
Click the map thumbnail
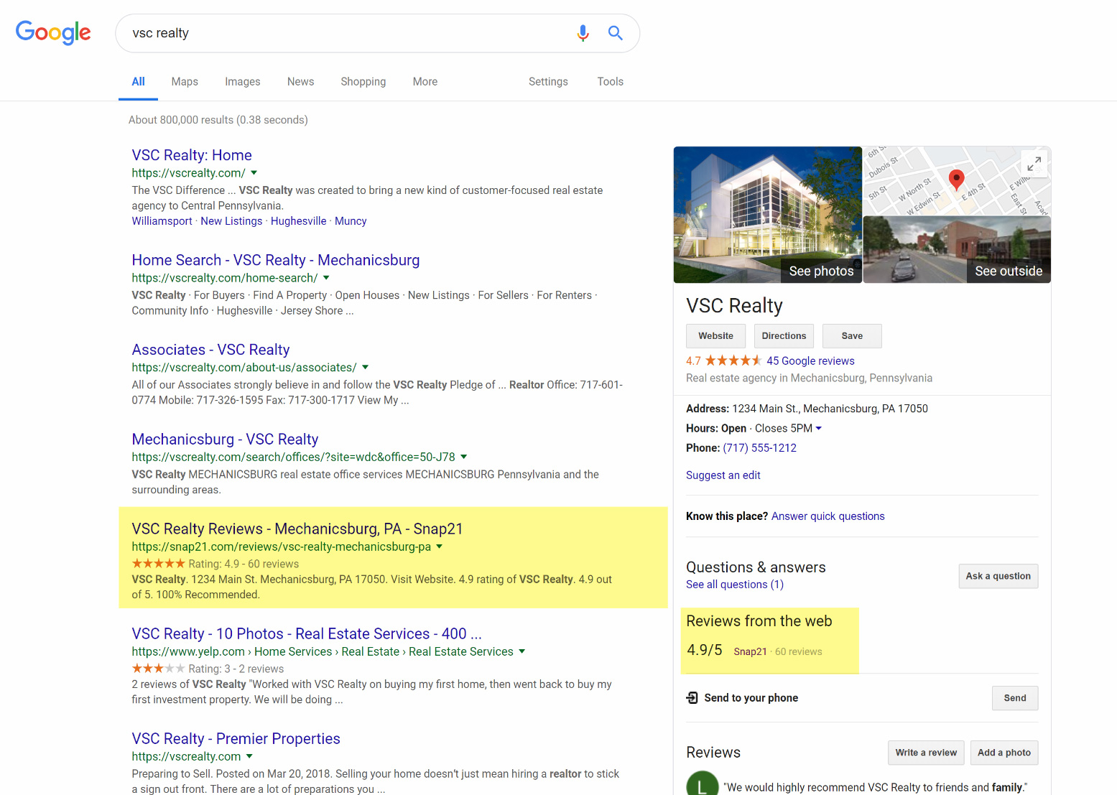tap(957, 181)
